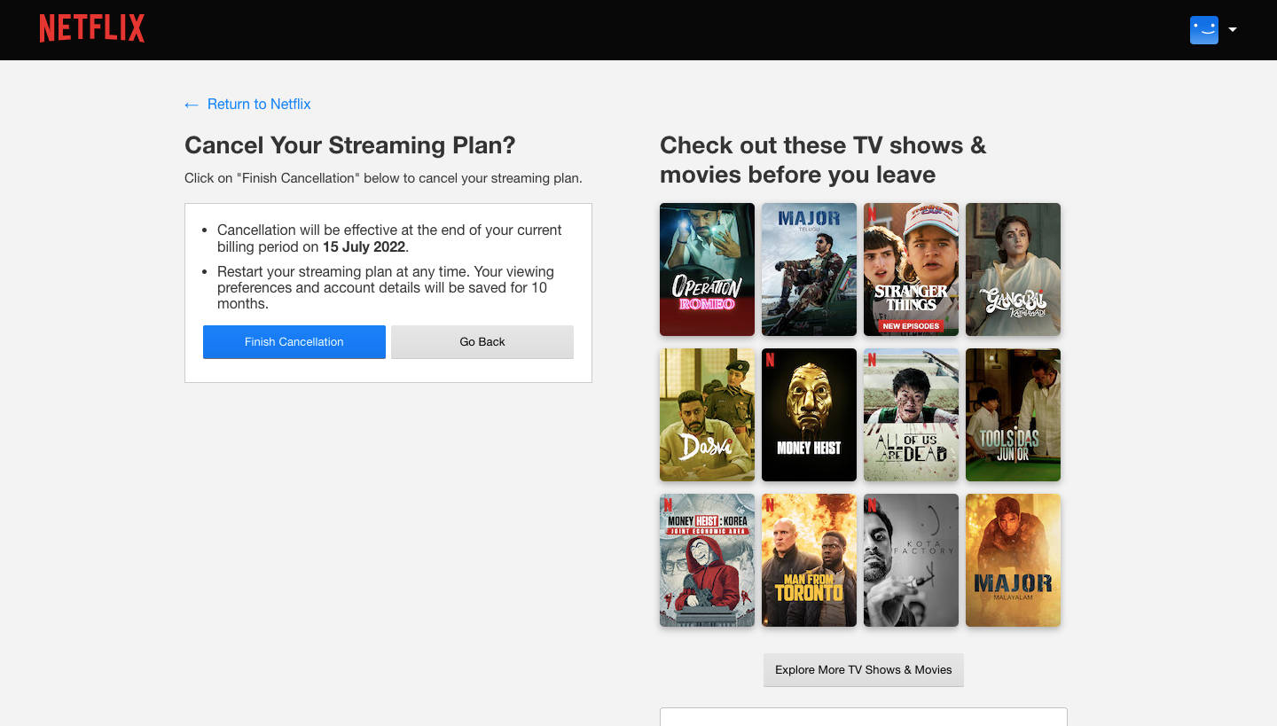This screenshot has width=1277, height=726.
Task: Click the blue profile avatar icon
Action: pos(1203,29)
